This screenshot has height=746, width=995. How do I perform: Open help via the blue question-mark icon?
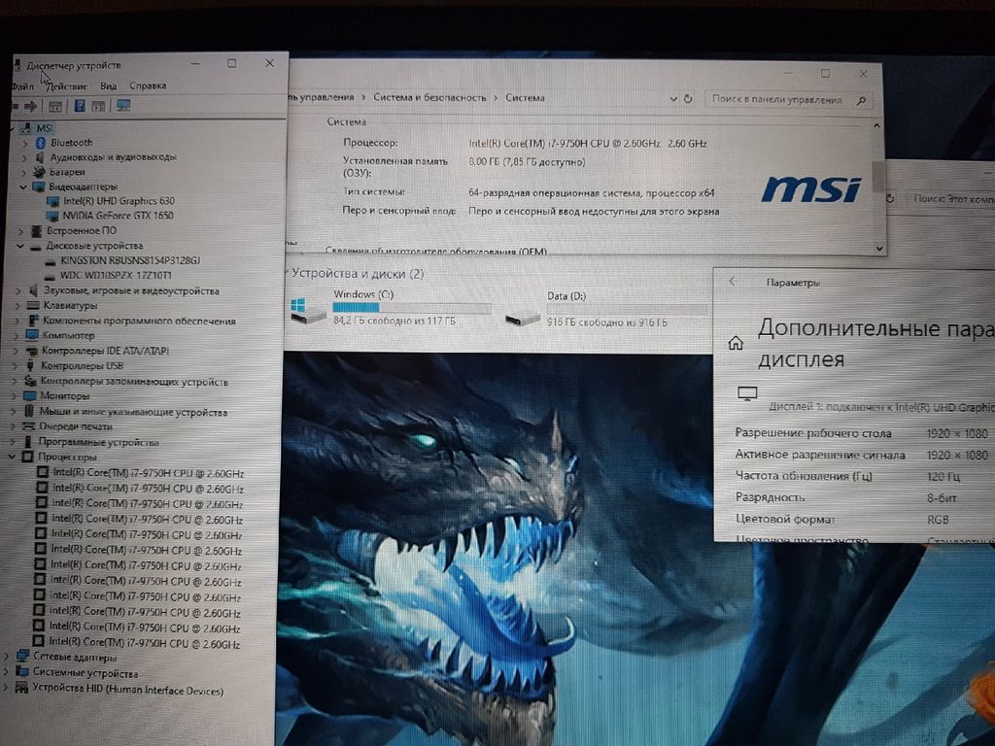(x=80, y=106)
